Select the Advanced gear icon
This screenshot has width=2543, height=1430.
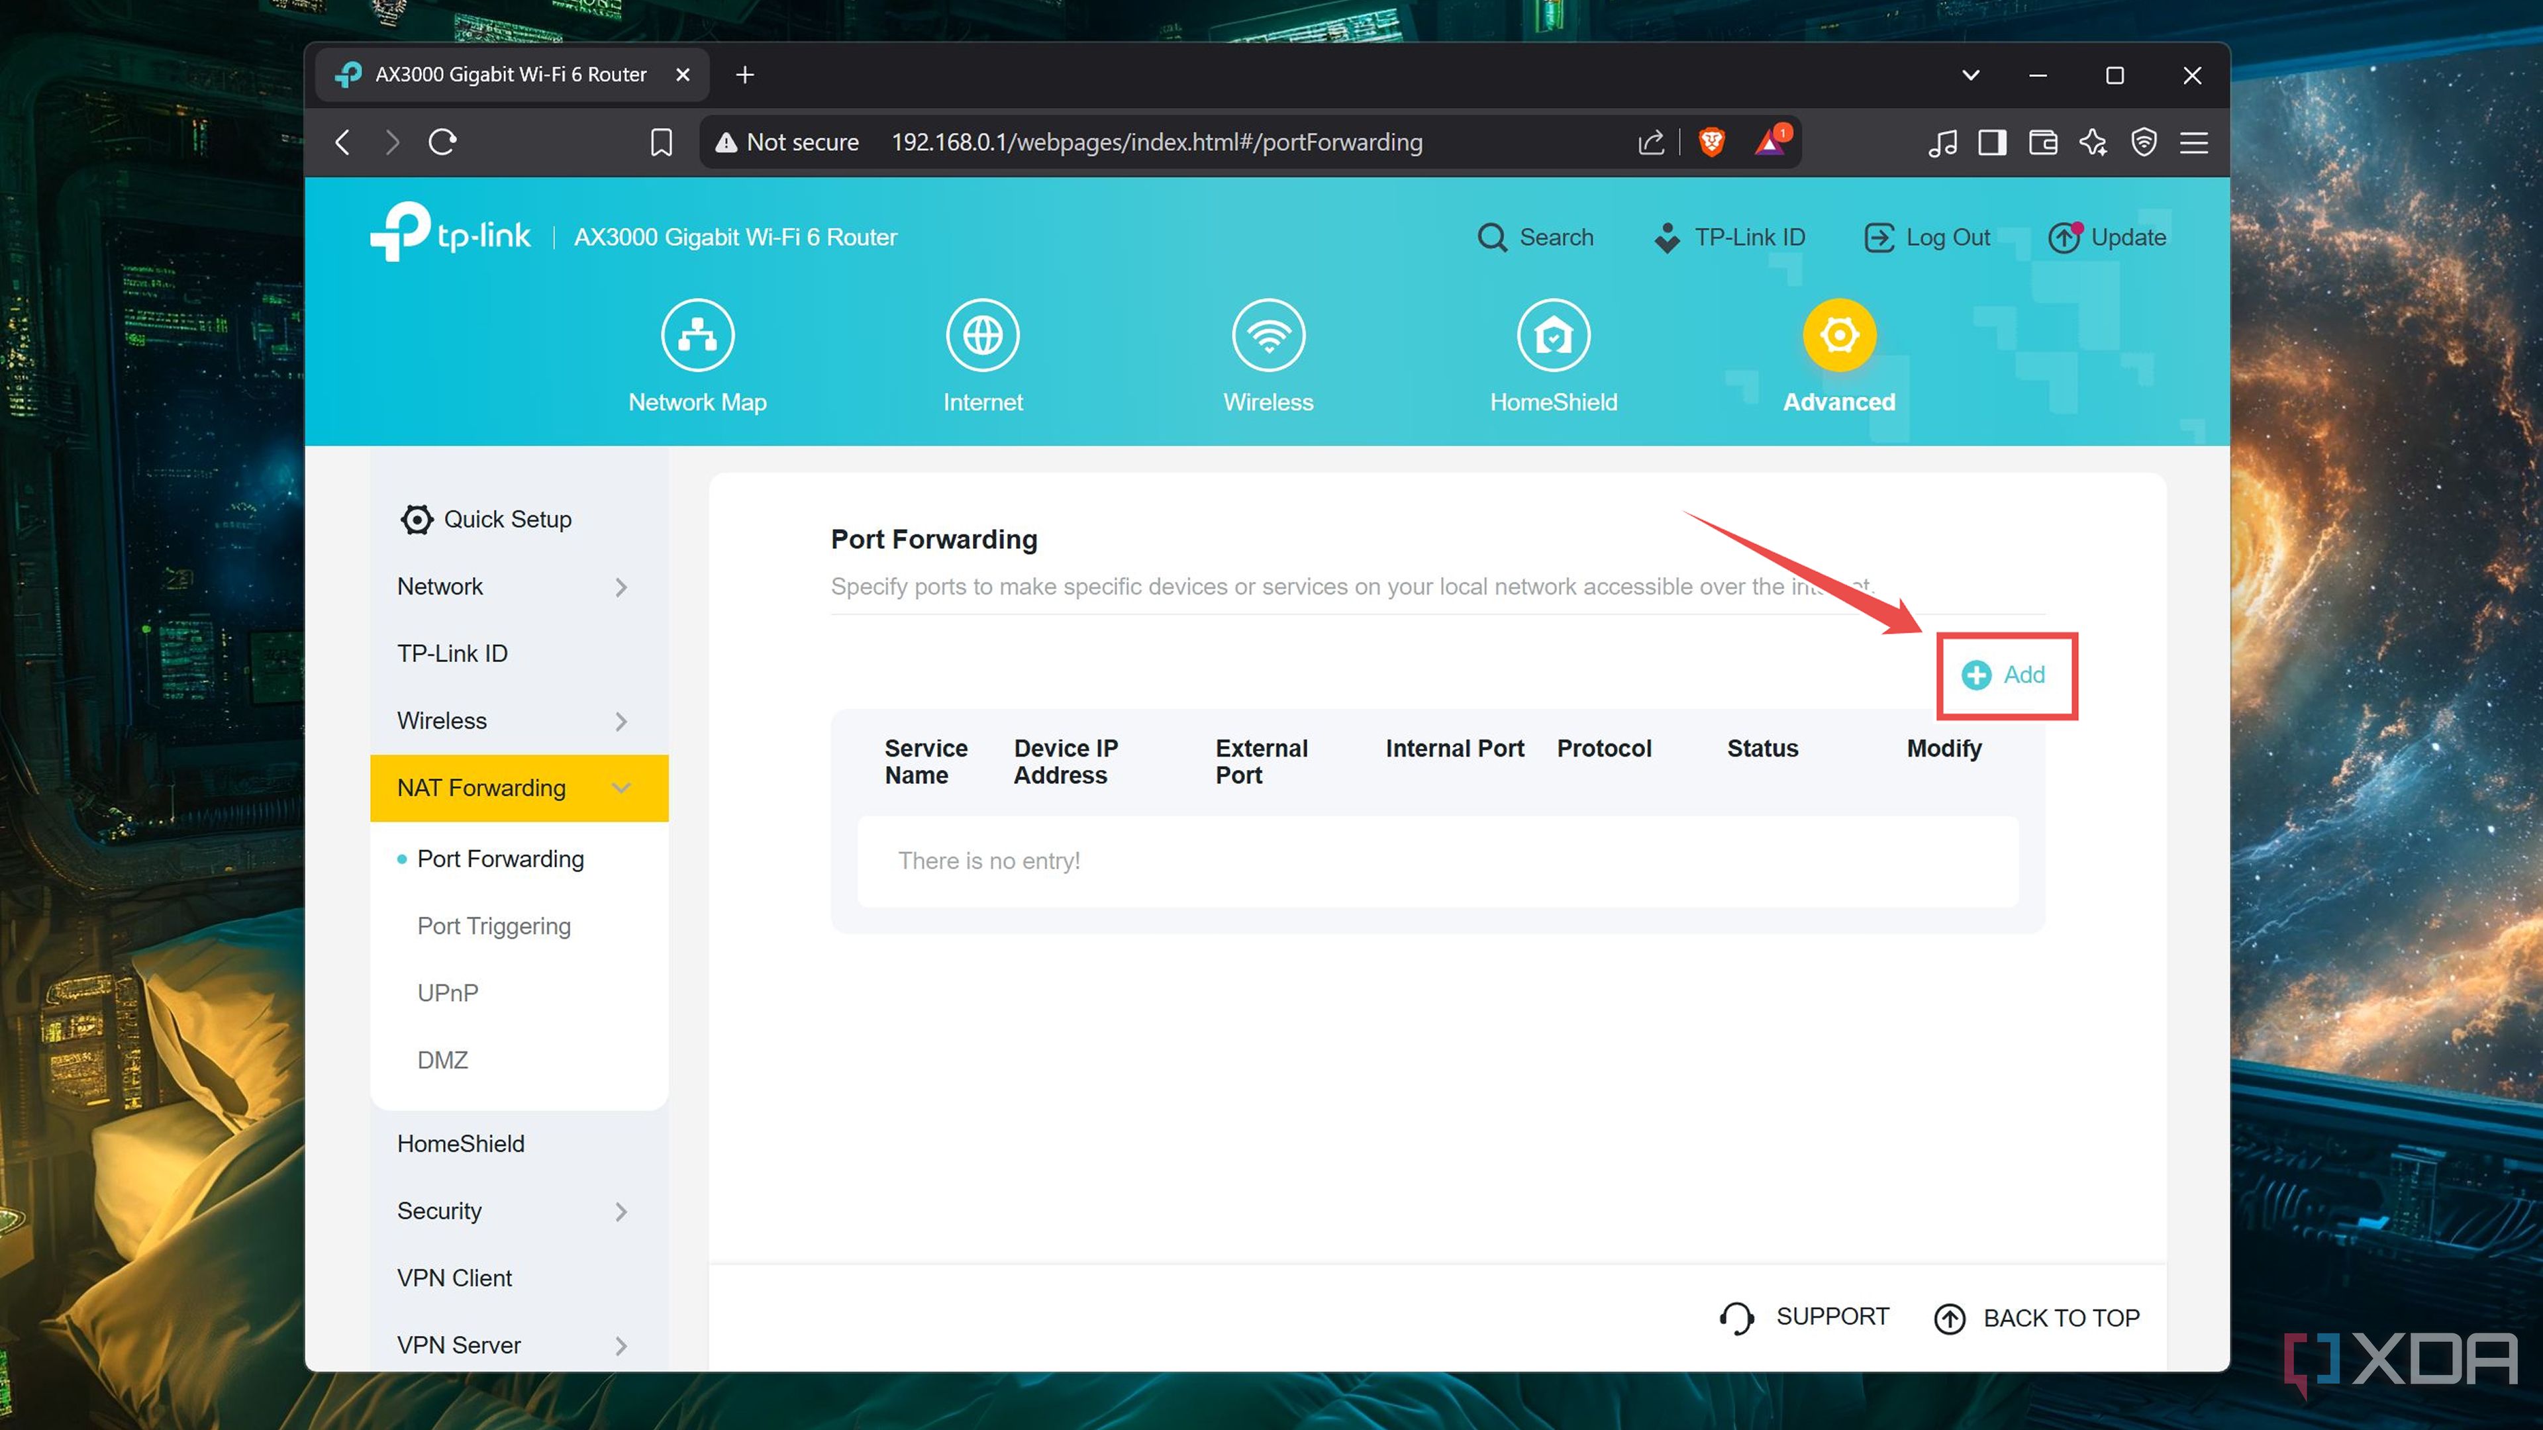1838,336
